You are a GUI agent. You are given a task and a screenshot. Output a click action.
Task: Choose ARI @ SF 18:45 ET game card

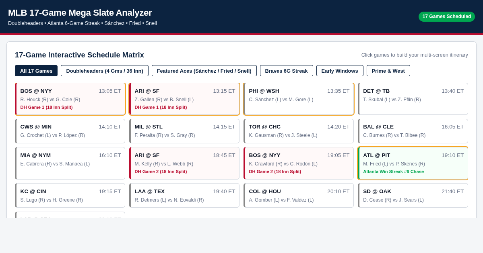[x=184, y=163]
